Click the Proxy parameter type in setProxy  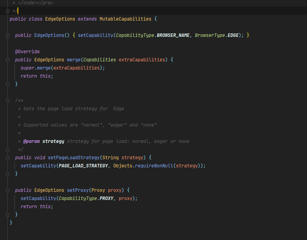(98, 190)
